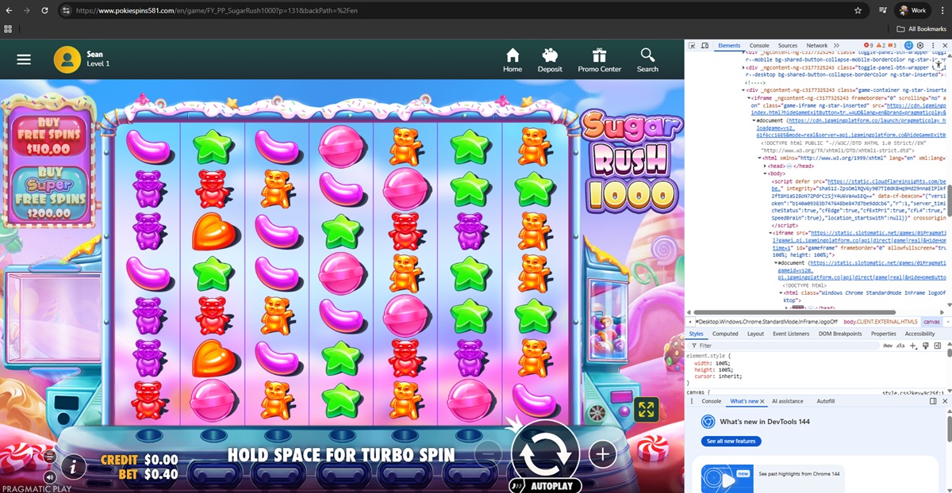Toggle the .cls element classes panel
The width and height of the screenshot is (952, 493).
point(900,346)
